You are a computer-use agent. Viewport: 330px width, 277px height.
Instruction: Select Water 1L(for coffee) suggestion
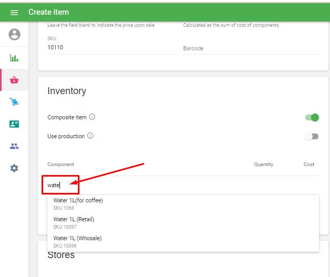78,203
